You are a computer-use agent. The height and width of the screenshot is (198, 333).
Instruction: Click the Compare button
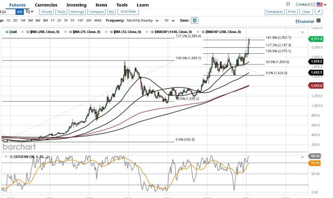click(96, 12)
